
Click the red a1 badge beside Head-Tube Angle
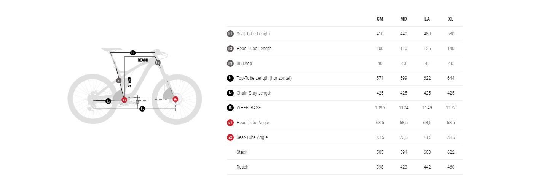(x=230, y=123)
